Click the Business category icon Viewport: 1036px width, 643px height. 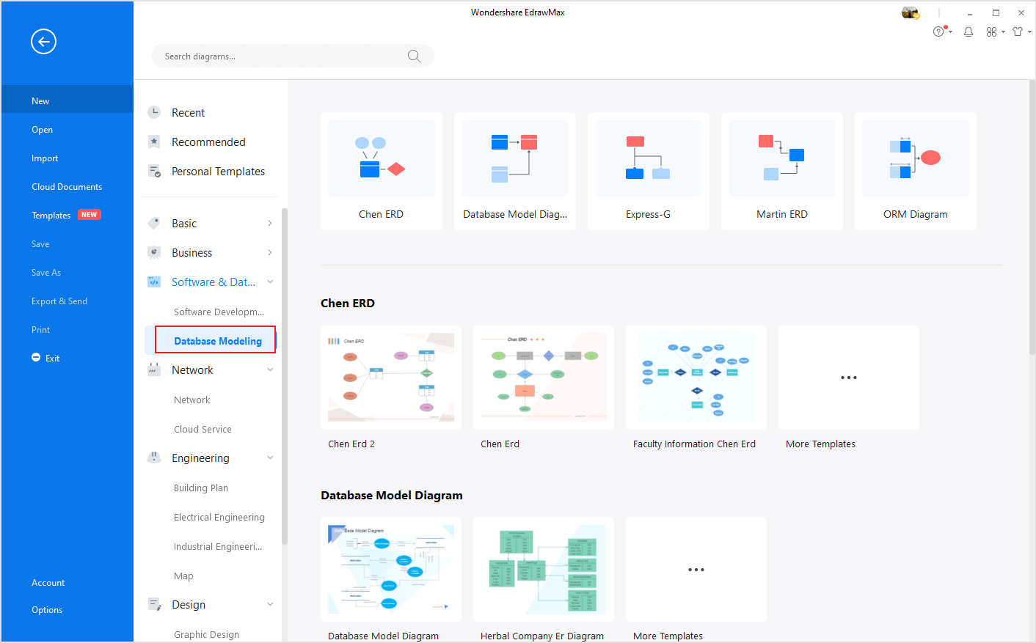pyautogui.click(x=154, y=252)
